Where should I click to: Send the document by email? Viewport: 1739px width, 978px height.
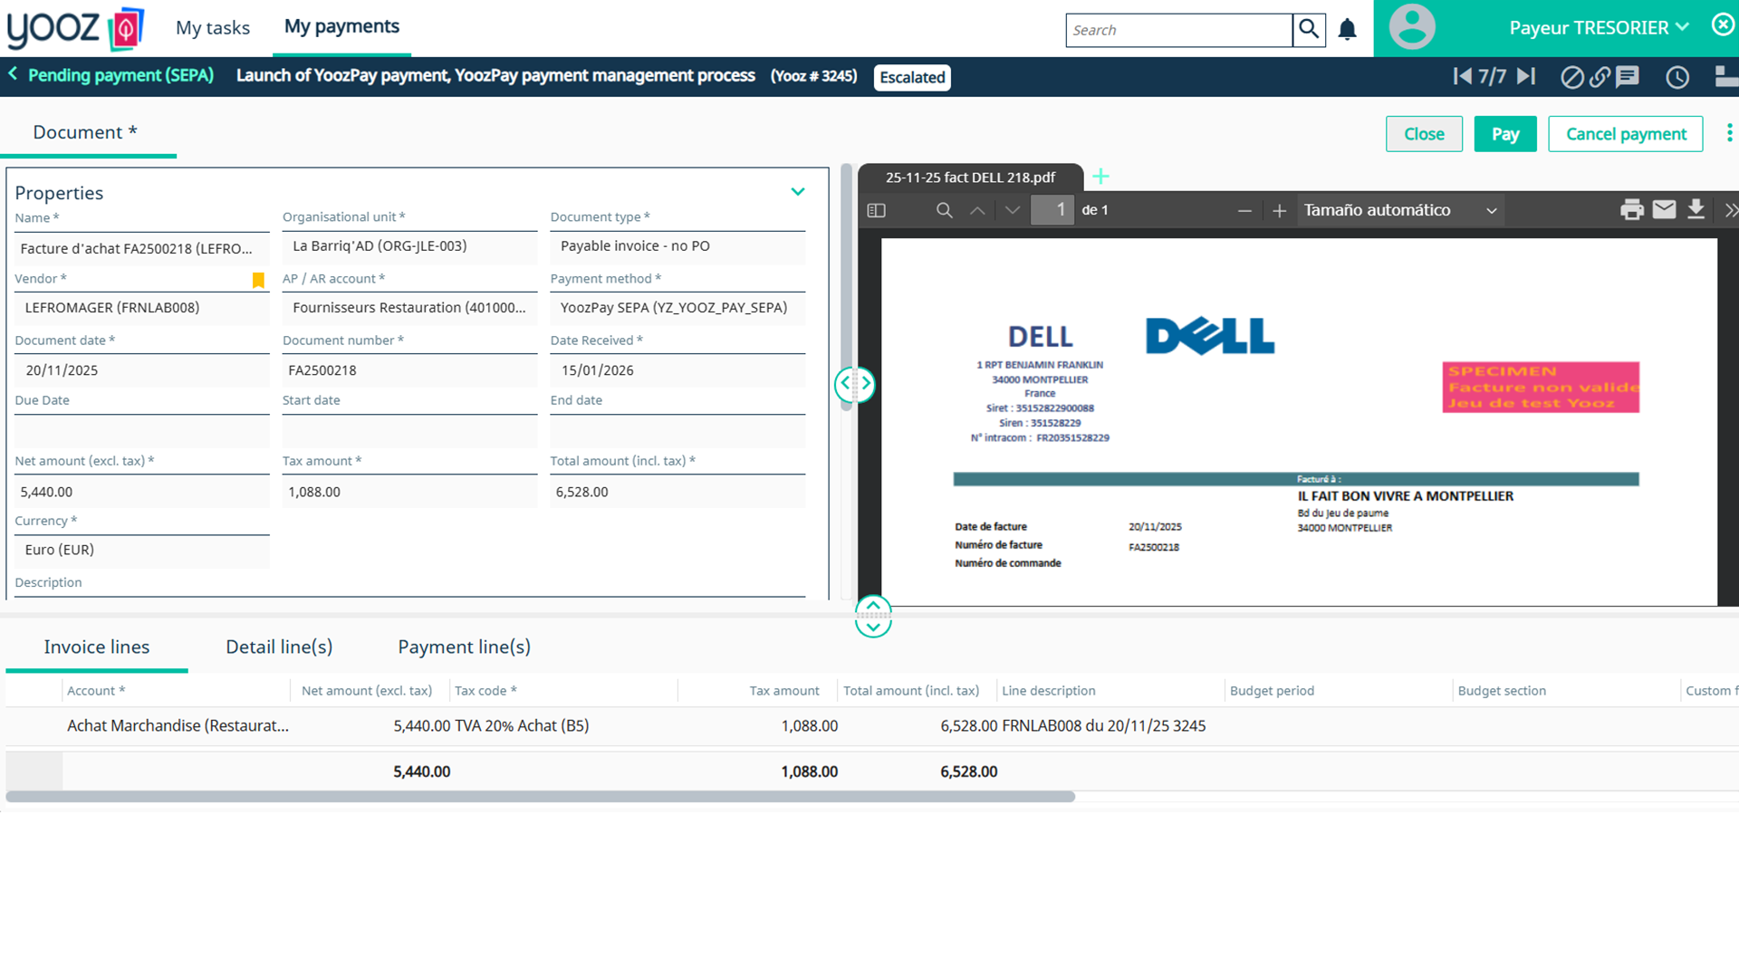tap(1665, 210)
